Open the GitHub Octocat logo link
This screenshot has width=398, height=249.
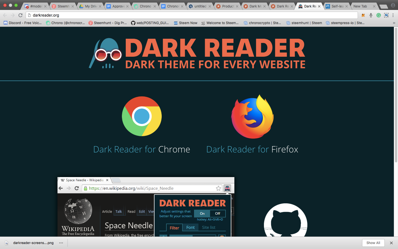click(x=286, y=220)
